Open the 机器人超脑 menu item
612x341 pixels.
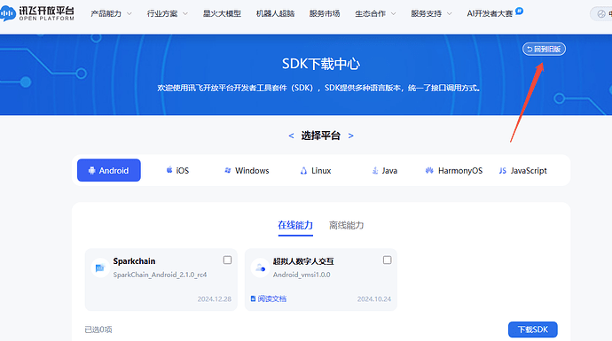[x=275, y=13]
